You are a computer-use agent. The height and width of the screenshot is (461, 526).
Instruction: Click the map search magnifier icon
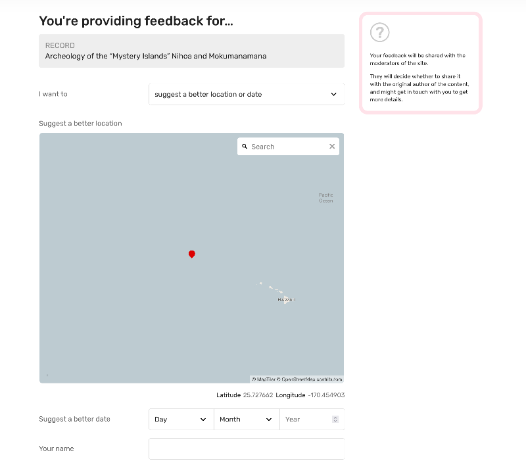[x=245, y=147]
